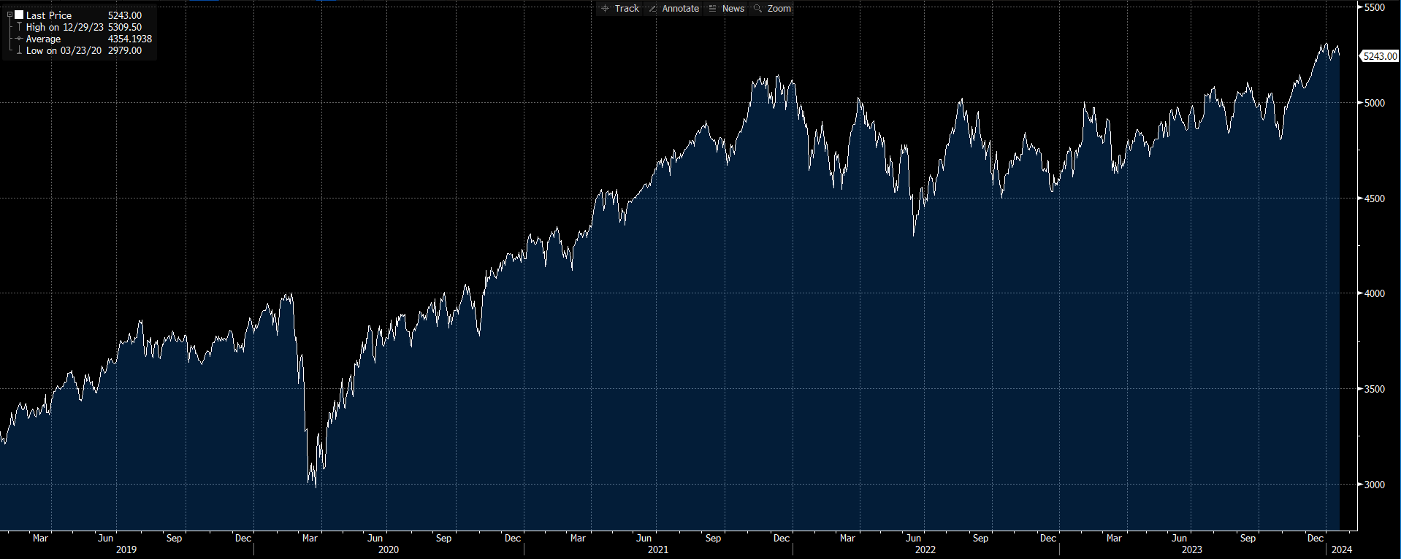Click the Dec label nearest the 2024 marker
The height and width of the screenshot is (559, 1401).
pos(1316,538)
